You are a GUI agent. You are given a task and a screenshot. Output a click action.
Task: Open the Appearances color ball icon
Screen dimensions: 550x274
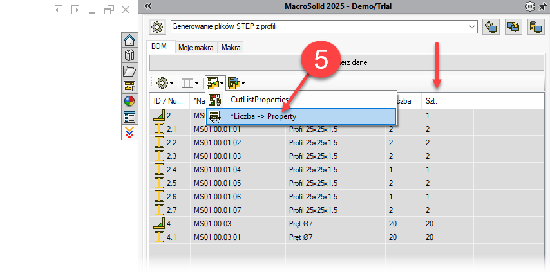[129, 102]
